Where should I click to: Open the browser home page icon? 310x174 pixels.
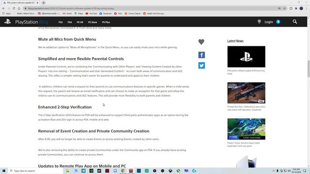pyautogui.click(x=19, y=9)
